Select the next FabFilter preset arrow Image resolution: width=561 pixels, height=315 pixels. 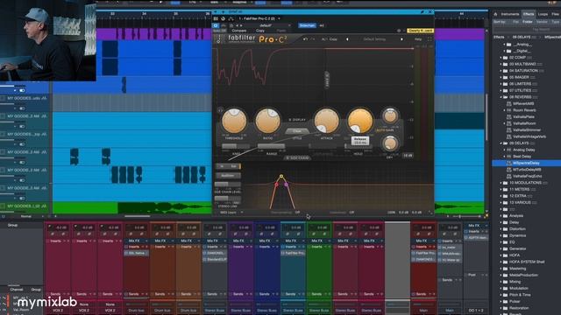click(401, 39)
